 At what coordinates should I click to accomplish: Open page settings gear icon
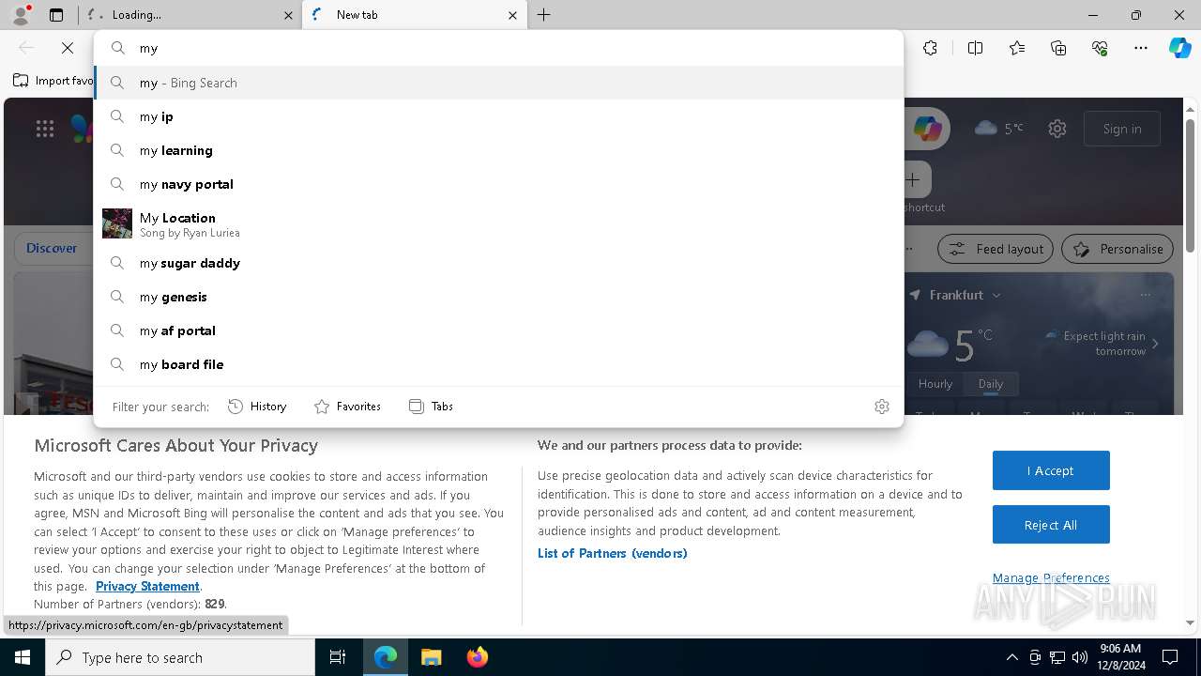[x=1057, y=129]
